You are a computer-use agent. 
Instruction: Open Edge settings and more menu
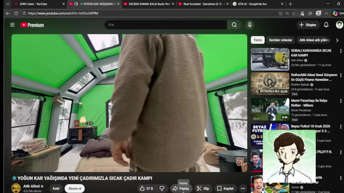pyautogui.click(x=327, y=13)
